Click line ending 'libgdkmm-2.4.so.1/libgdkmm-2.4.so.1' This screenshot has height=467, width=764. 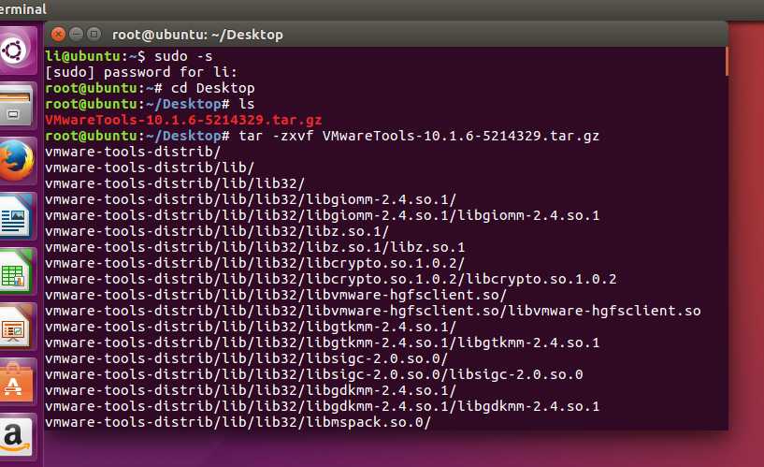[x=322, y=406]
